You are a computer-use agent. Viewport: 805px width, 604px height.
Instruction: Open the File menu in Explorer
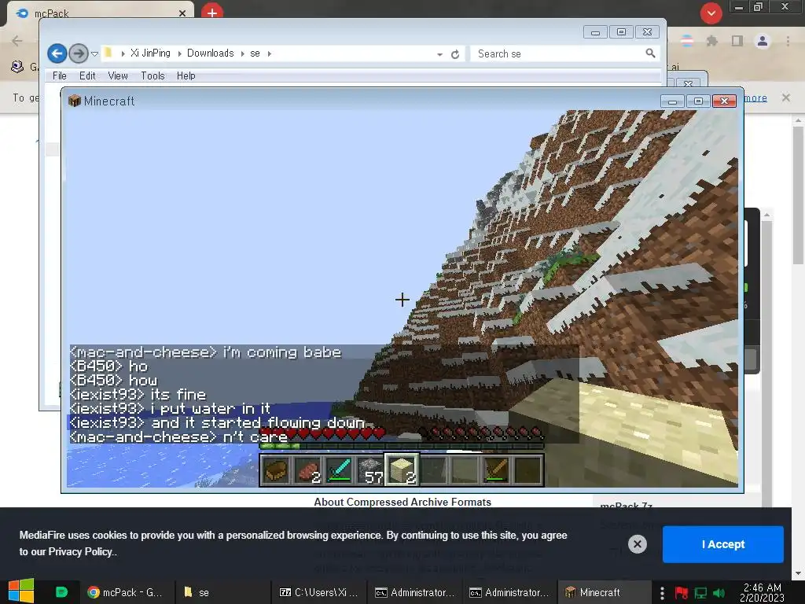[60, 76]
